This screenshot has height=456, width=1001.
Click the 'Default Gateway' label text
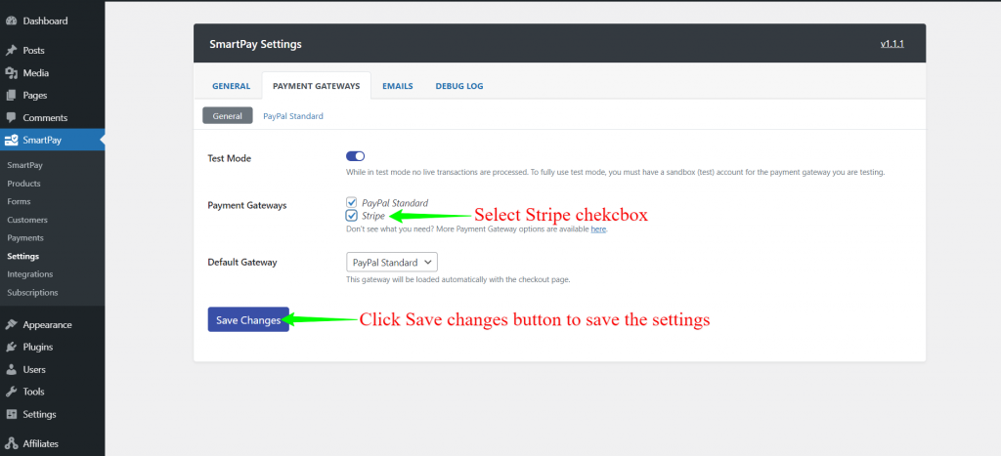click(242, 262)
